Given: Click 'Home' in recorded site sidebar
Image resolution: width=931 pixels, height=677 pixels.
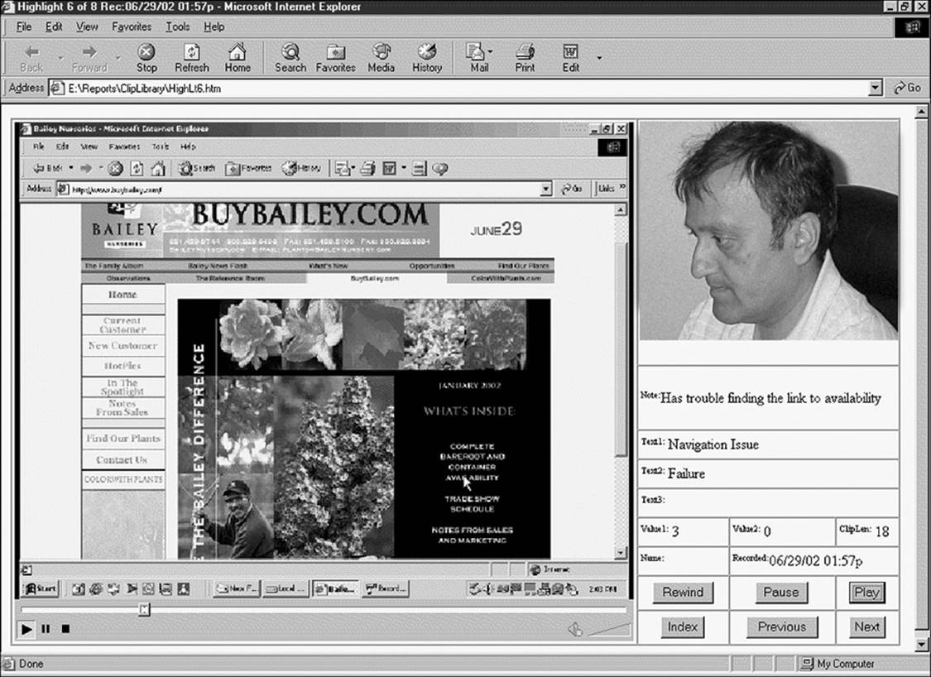Looking at the screenshot, I should pos(123,295).
